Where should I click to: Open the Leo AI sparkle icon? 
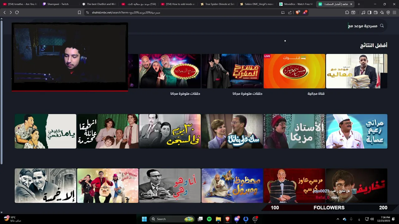pos(382,12)
